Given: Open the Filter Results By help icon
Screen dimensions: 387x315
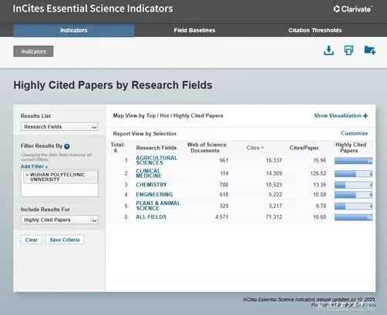Looking at the screenshot, I should pyautogui.click(x=67, y=146).
